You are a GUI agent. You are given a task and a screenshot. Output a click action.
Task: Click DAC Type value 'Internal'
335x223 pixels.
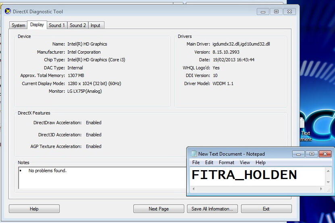tap(75, 68)
